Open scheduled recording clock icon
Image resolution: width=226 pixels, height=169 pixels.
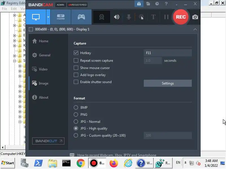pos(157,4)
